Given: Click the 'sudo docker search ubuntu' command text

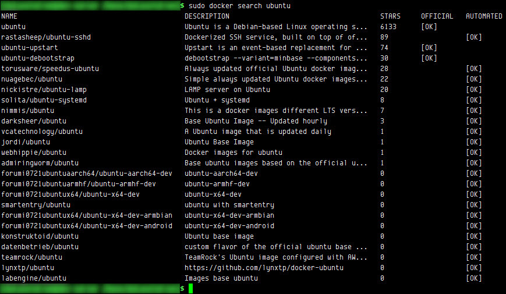Looking at the screenshot, I should 239,6.
